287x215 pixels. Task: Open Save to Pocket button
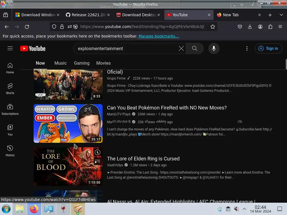click(x=240, y=27)
